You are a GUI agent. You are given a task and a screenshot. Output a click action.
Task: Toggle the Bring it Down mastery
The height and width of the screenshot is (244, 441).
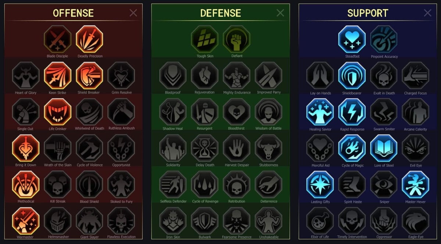coord(26,148)
